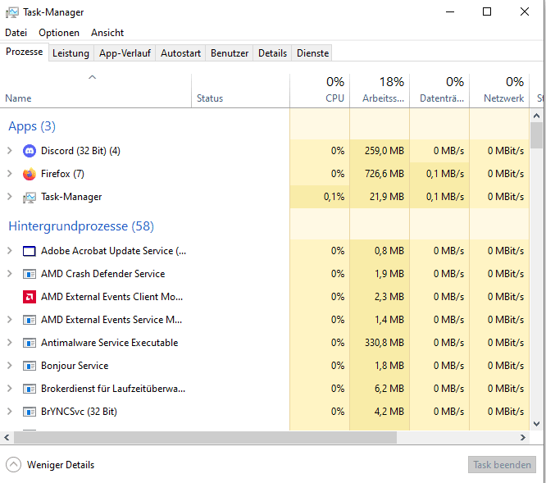This screenshot has width=546, height=483.
Task: Expand AMD External Events Service row
Action: (x=9, y=320)
